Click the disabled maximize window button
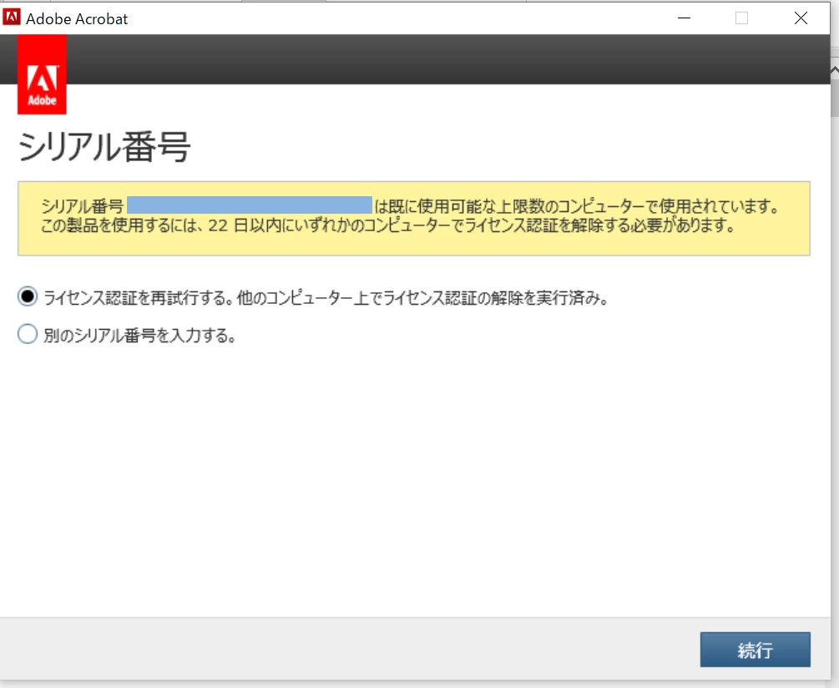 click(x=741, y=18)
